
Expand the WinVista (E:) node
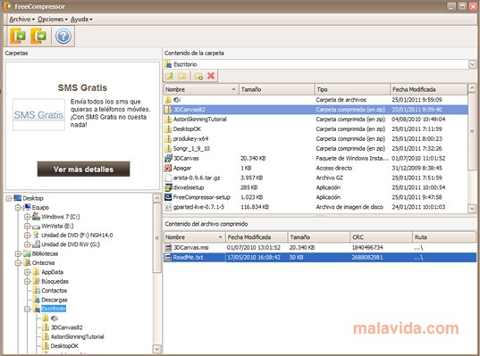point(27,226)
